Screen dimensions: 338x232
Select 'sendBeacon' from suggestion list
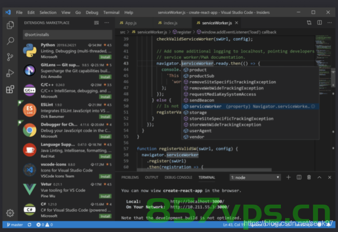[250, 100]
